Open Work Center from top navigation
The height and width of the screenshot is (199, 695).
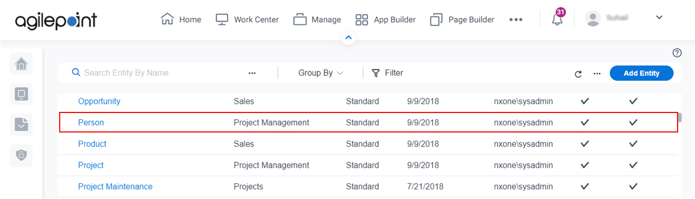(247, 19)
